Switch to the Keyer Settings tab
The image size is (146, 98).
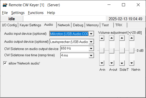(x=30, y=25)
